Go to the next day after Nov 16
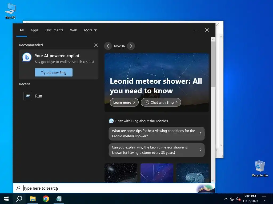 point(131,46)
